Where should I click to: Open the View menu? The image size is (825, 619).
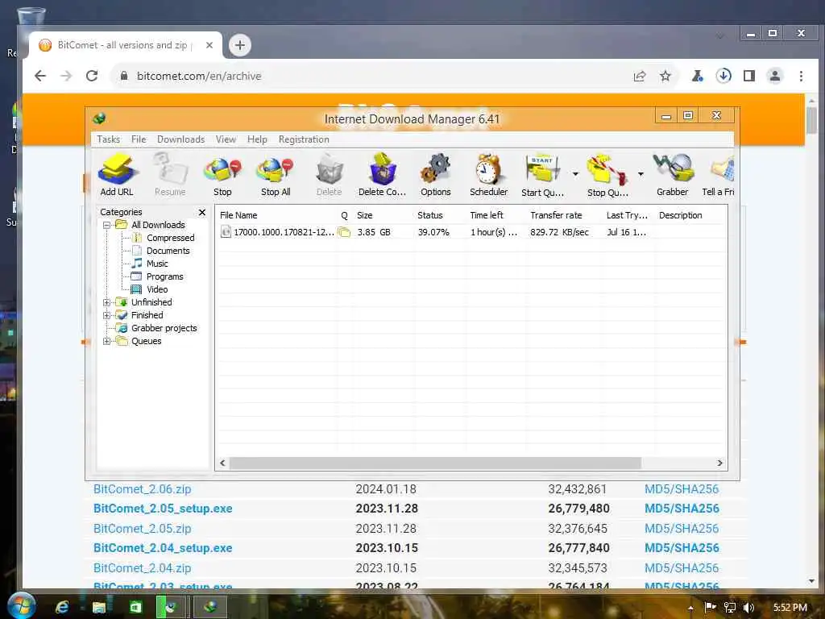click(x=226, y=139)
